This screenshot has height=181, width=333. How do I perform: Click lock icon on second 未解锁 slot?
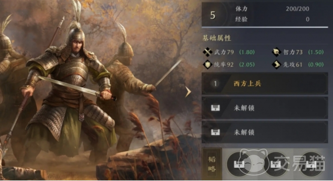(216, 132)
